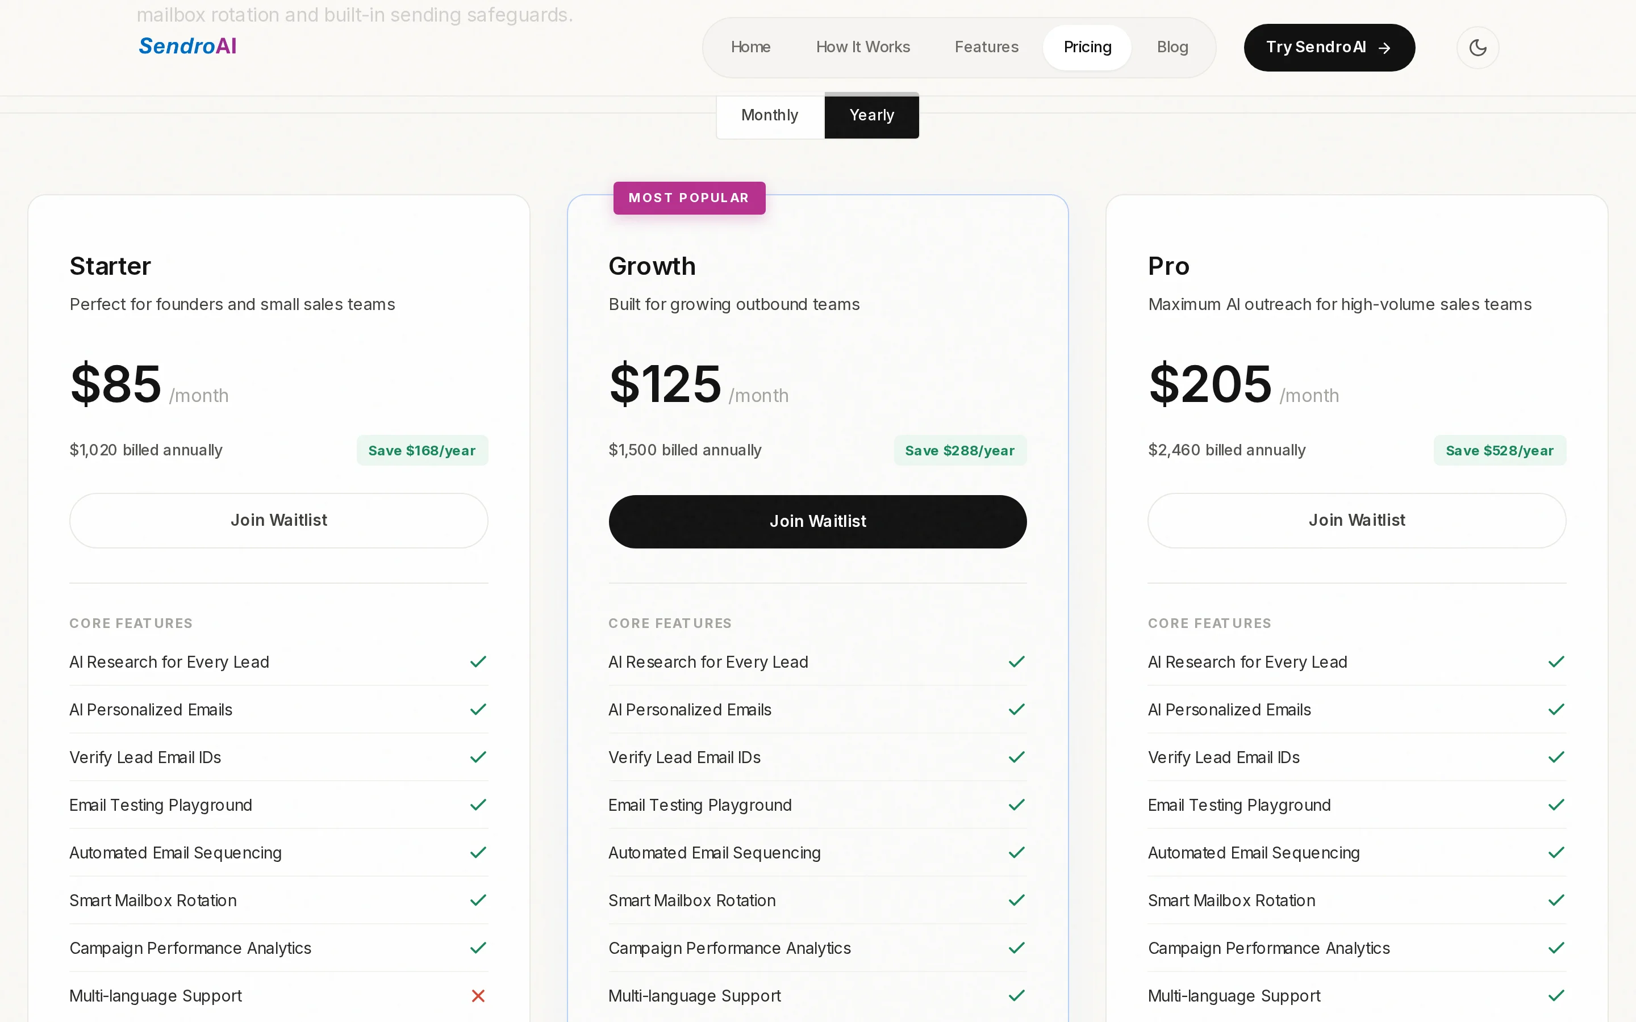Click the Starter plan $85 price

pyautogui.click(x=116, y=384)
